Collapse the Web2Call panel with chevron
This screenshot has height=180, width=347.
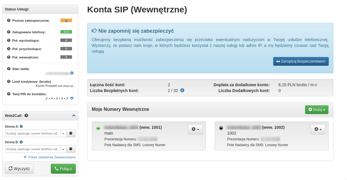click(x=74, y=115)
